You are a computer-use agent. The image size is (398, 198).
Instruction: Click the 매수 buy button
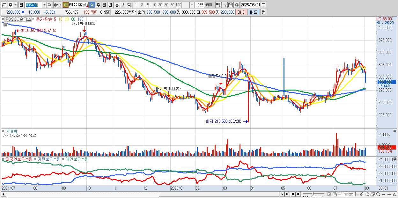click(241, 12)
